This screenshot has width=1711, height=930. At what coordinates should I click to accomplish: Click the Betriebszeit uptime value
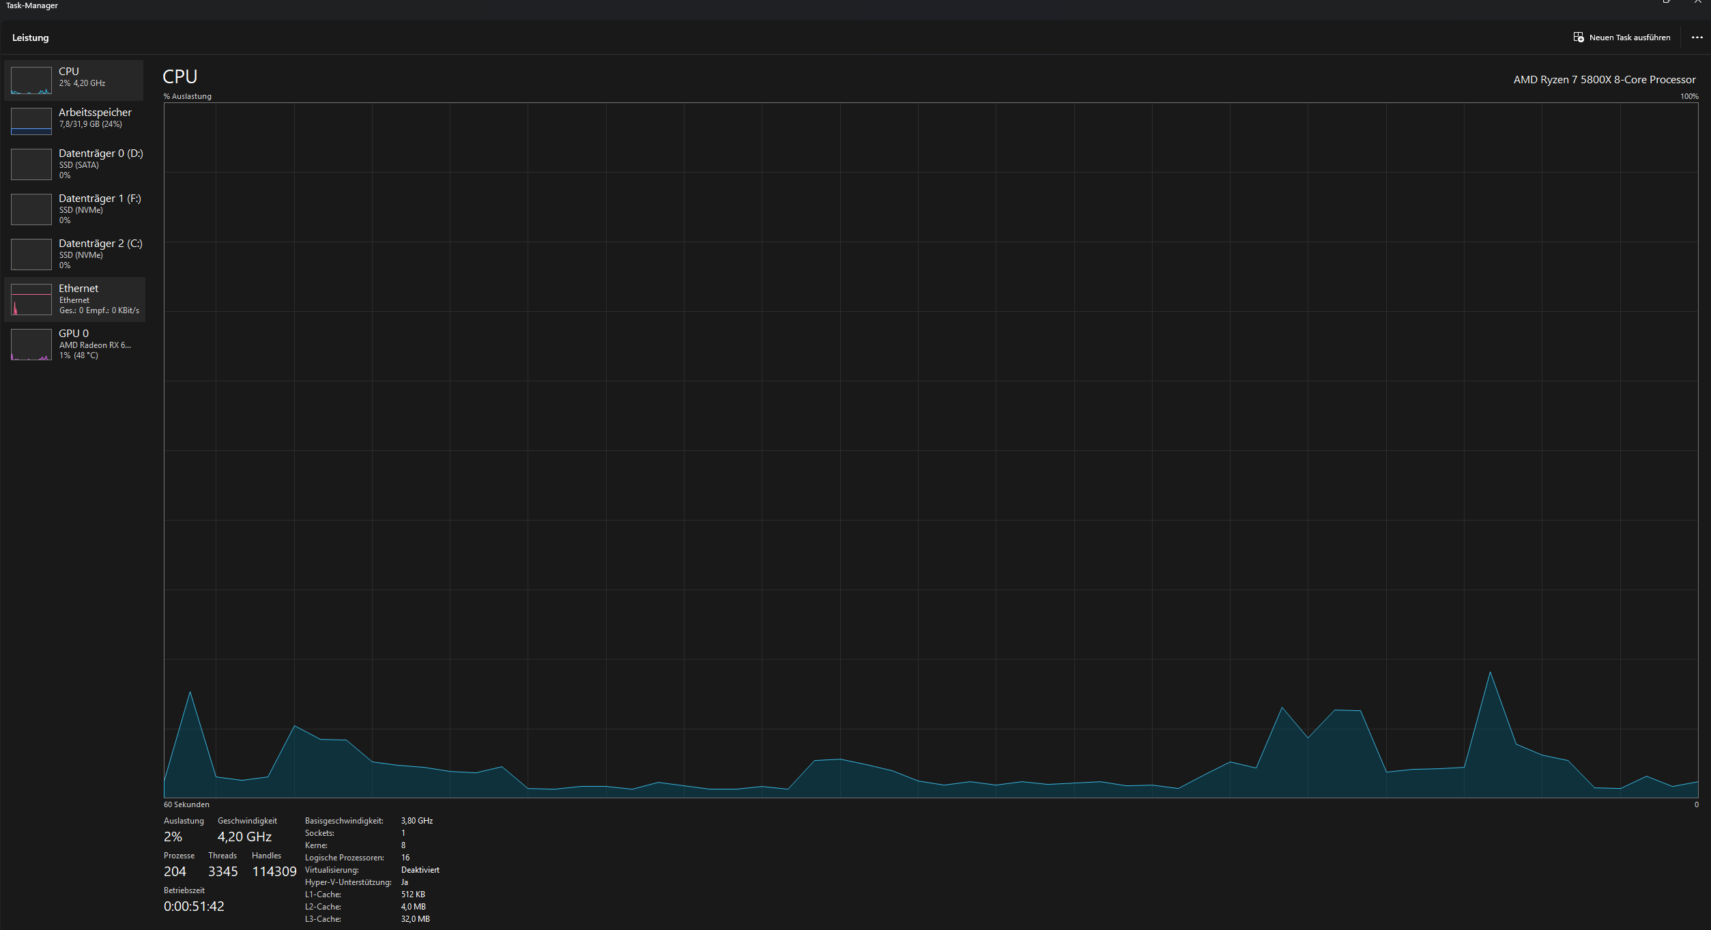pyautogui.click(x=194, y=906)
